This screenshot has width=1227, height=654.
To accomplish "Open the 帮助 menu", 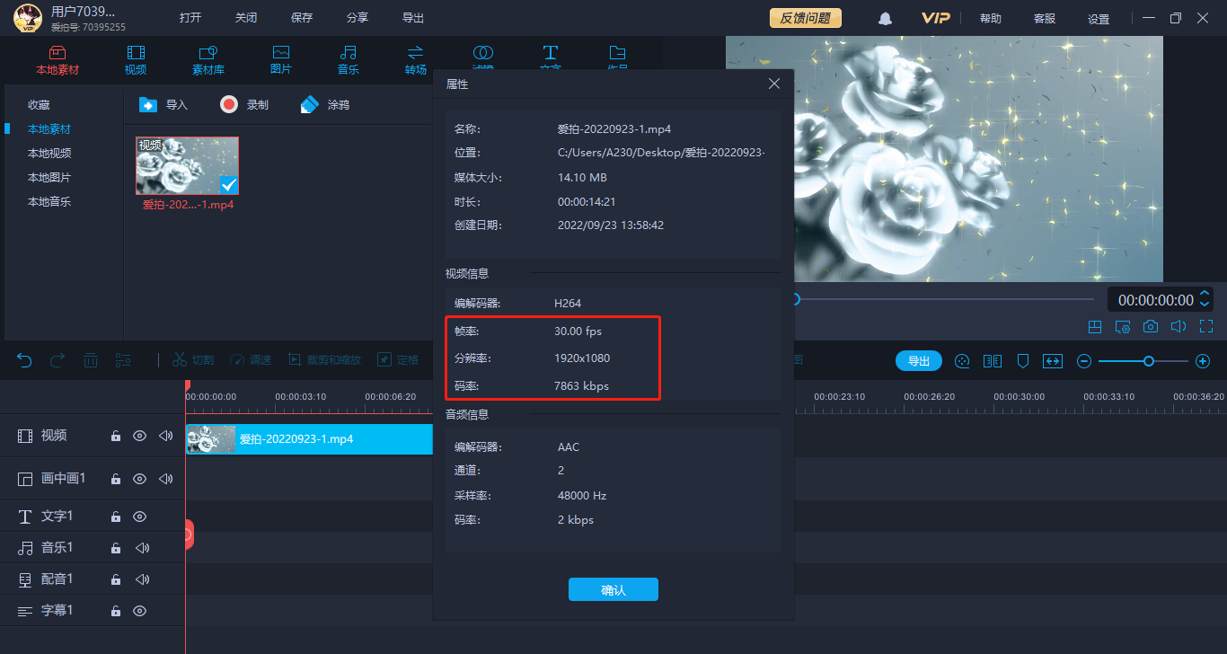I will [x=991, y=18].
